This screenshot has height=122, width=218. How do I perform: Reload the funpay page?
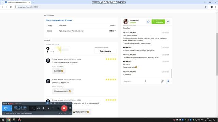click(11, 7)
